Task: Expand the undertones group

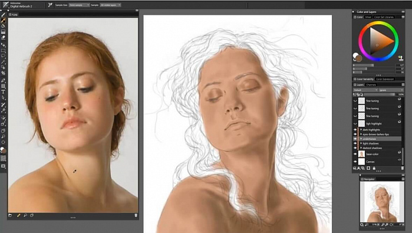Action: (x=361, y=139)
